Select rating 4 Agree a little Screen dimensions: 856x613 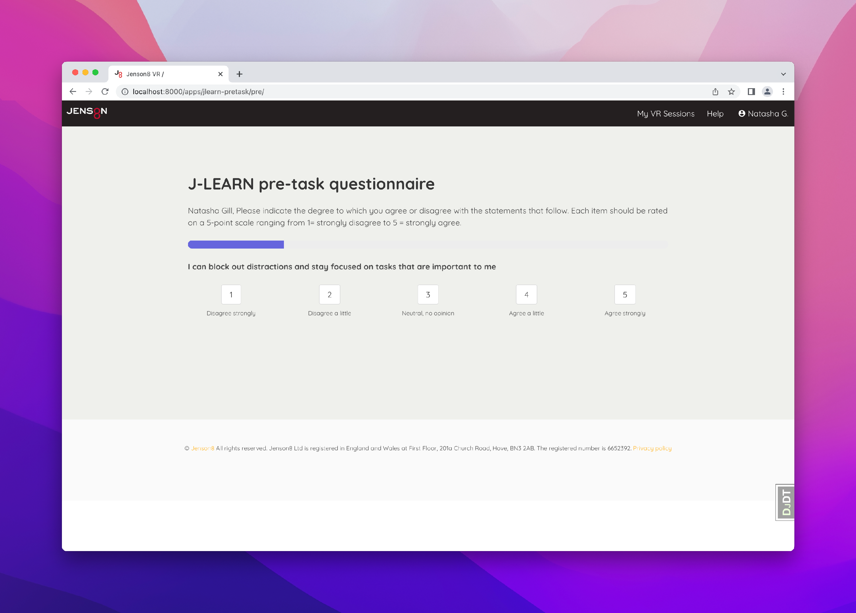click(x=526, y=295)
